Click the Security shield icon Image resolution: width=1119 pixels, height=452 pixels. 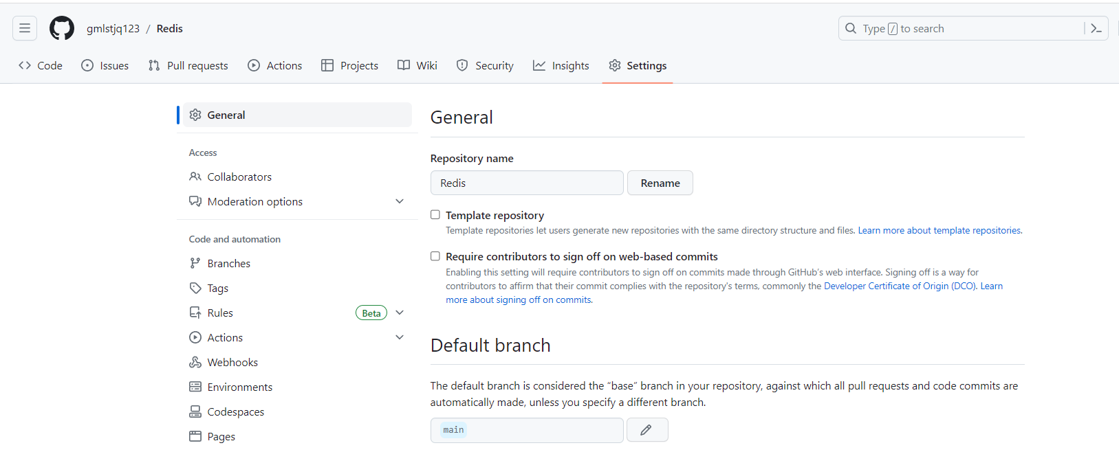point(462,65)
